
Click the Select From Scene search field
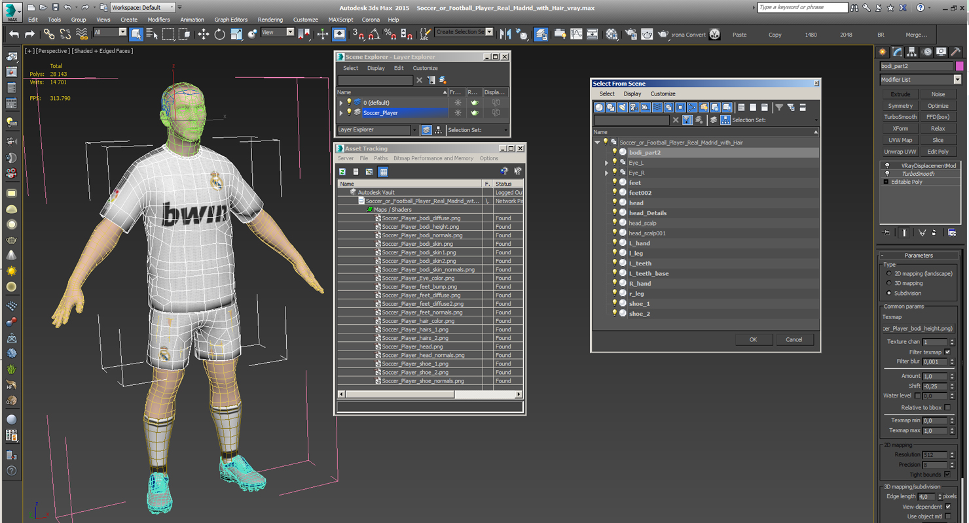pyautogui.click(x=631, y=120)
